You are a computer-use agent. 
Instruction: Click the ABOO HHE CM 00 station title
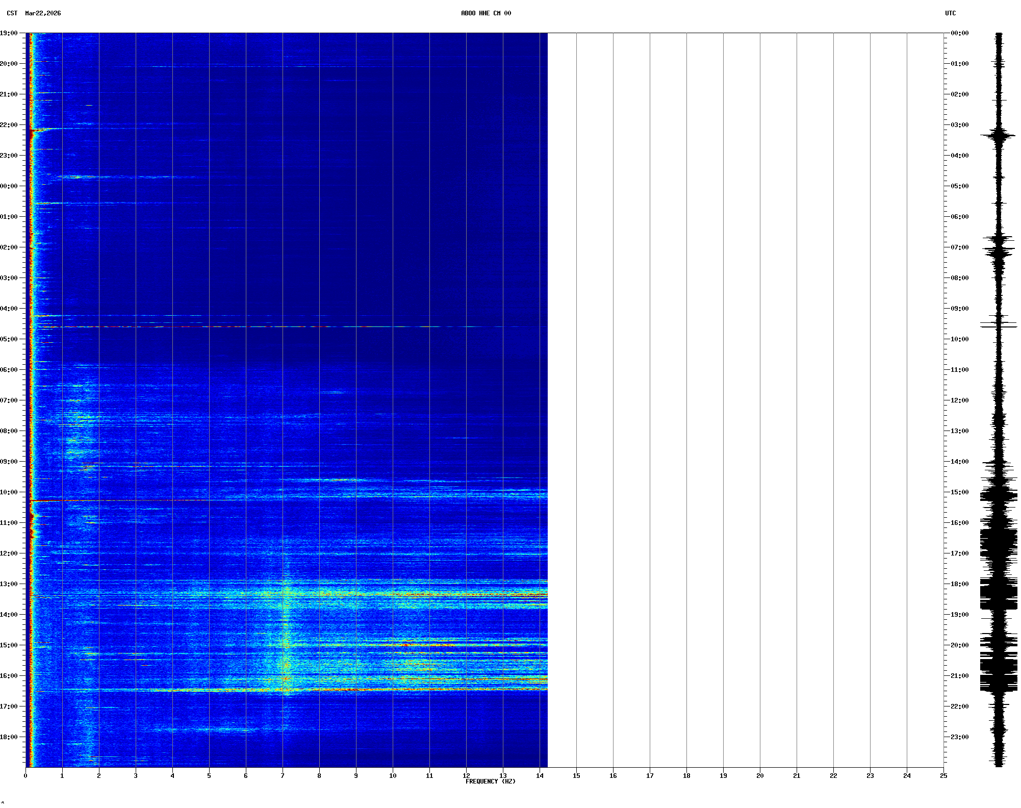486,13
